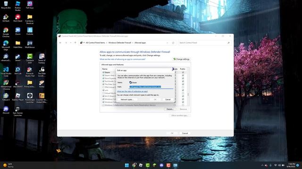This screenshot has height=169, width=302.
Task: Open the recent locations chevron beside navigation arrows
Action: 71,43
